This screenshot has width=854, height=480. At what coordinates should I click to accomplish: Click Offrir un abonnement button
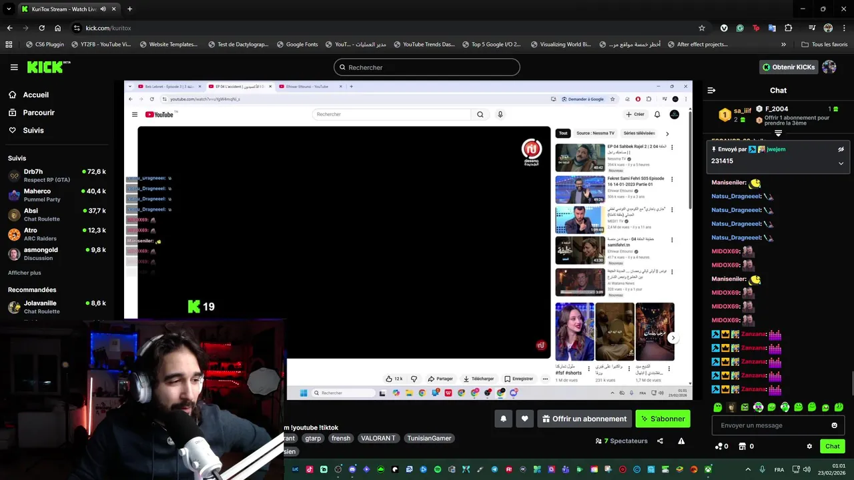click(584, 419)
